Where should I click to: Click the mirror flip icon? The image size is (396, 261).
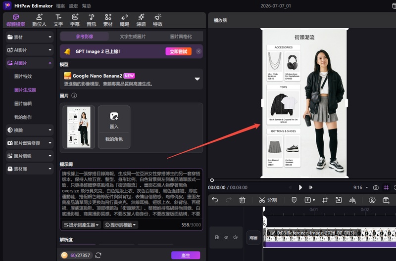pyautogui.click(x=352, y=200)
